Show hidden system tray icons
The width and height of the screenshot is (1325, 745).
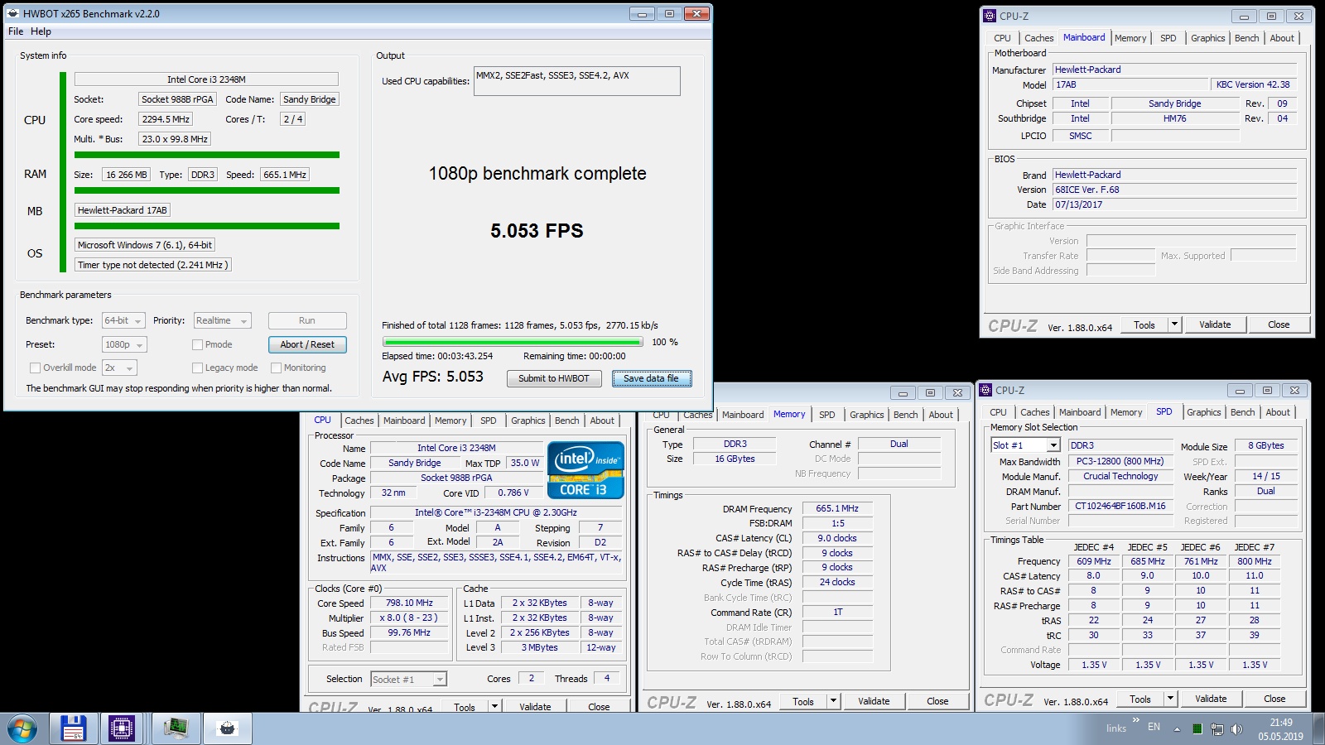point(1177,729)
